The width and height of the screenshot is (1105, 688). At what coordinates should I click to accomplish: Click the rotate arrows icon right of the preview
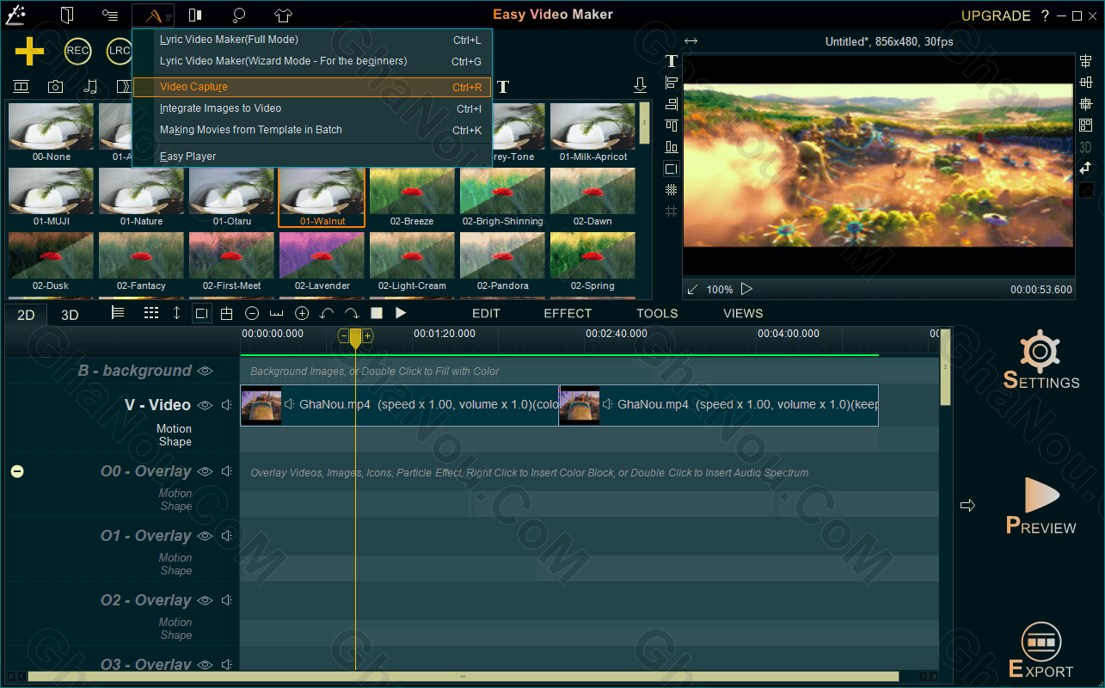(x=1086, y=169)
